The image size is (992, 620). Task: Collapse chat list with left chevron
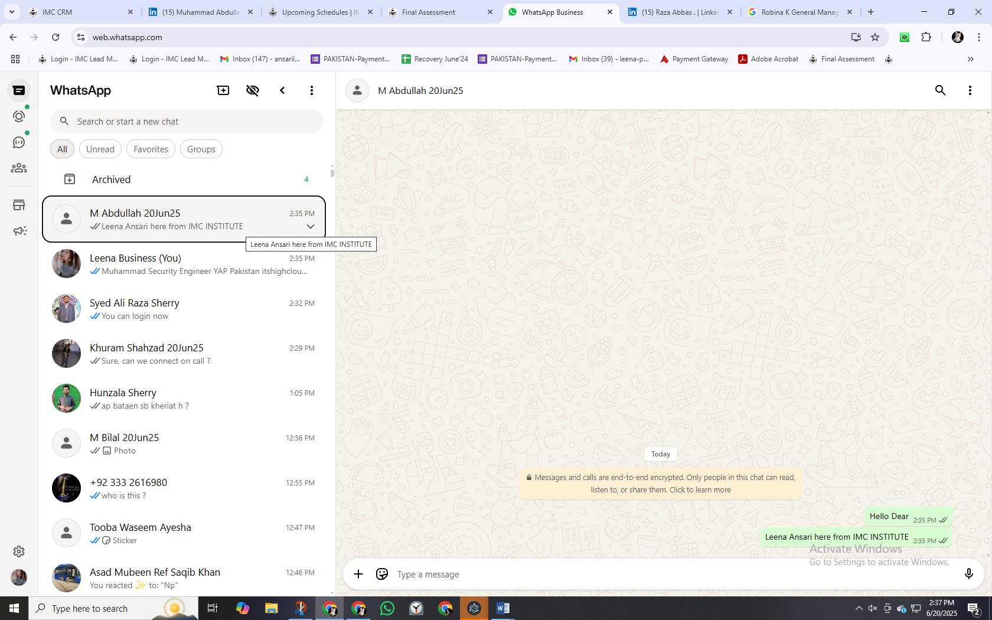[282, 90]
